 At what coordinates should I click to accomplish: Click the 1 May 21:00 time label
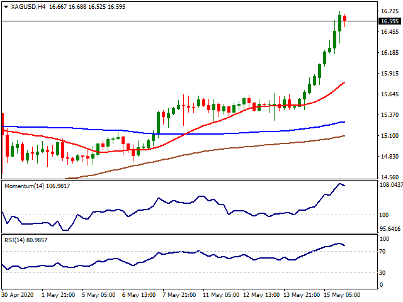point(59,295)
